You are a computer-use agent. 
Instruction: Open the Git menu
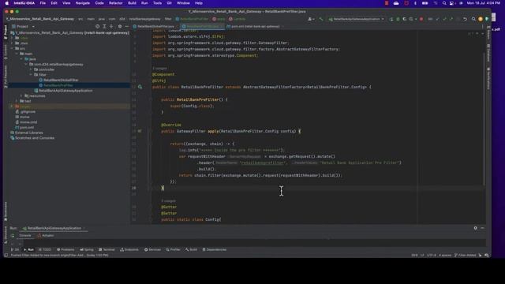pyautogui.click(x=169, y=3)
